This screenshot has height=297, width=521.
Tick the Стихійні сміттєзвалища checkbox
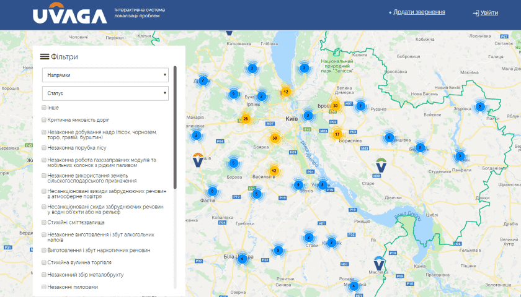click(44, 222)
